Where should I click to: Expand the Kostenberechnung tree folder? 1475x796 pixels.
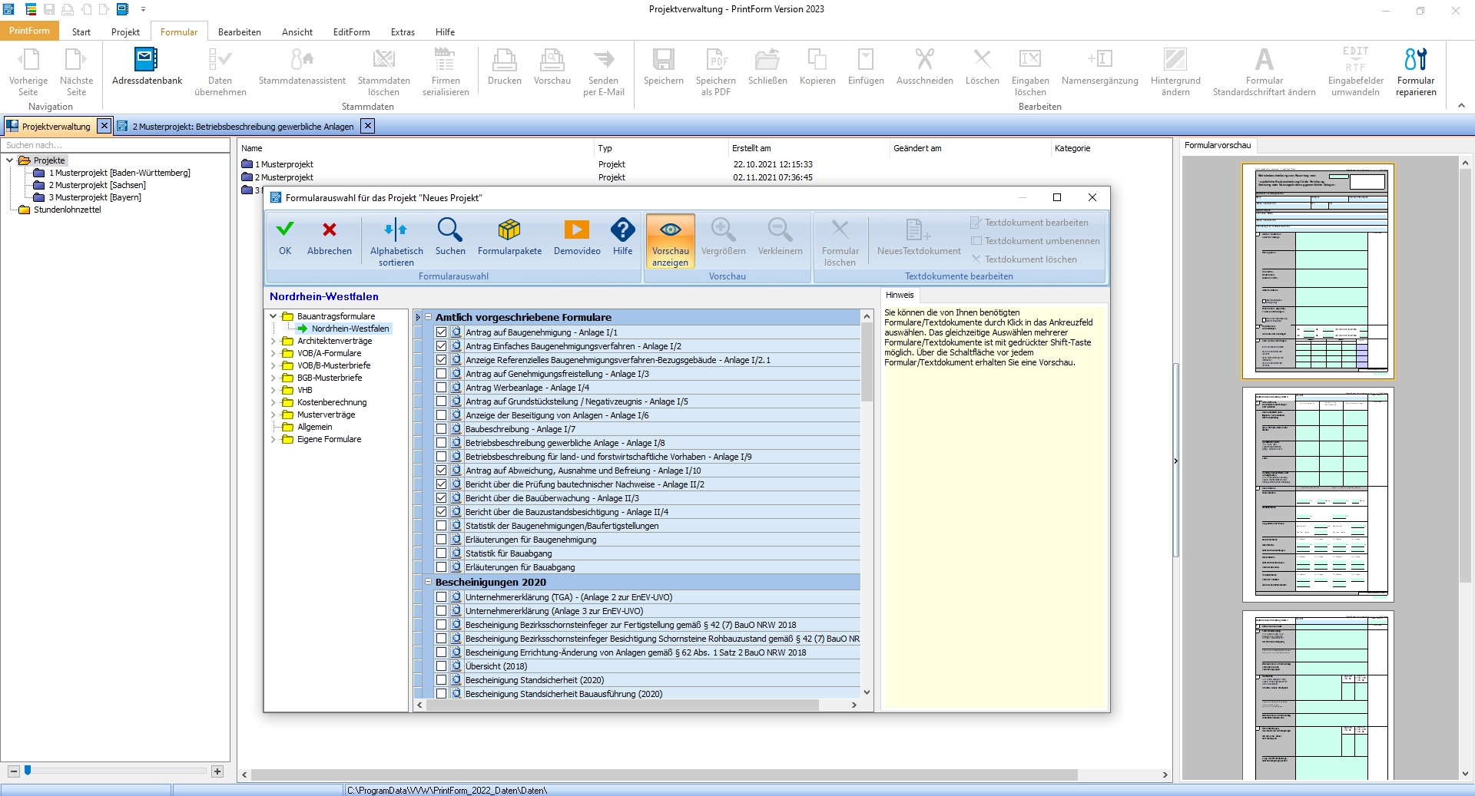tap(273, 402)
